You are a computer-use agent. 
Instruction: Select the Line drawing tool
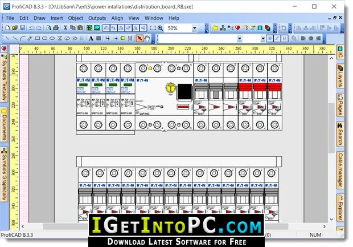point(7,39)
